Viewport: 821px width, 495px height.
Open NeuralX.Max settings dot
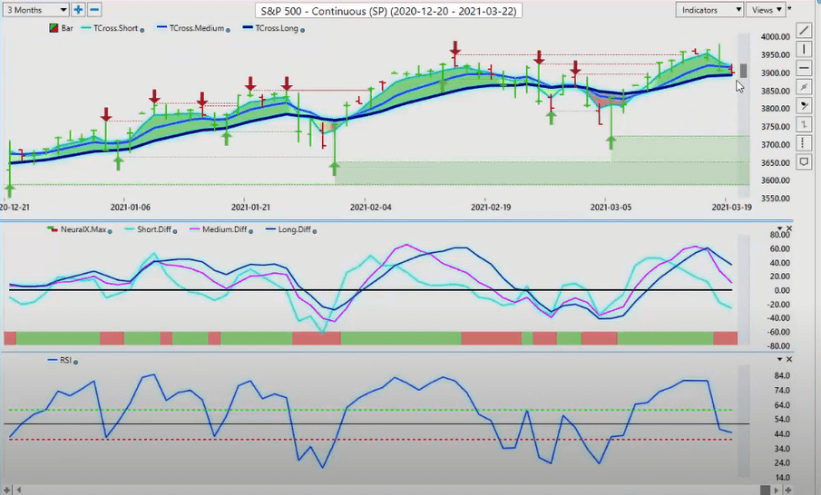point(110,231)
